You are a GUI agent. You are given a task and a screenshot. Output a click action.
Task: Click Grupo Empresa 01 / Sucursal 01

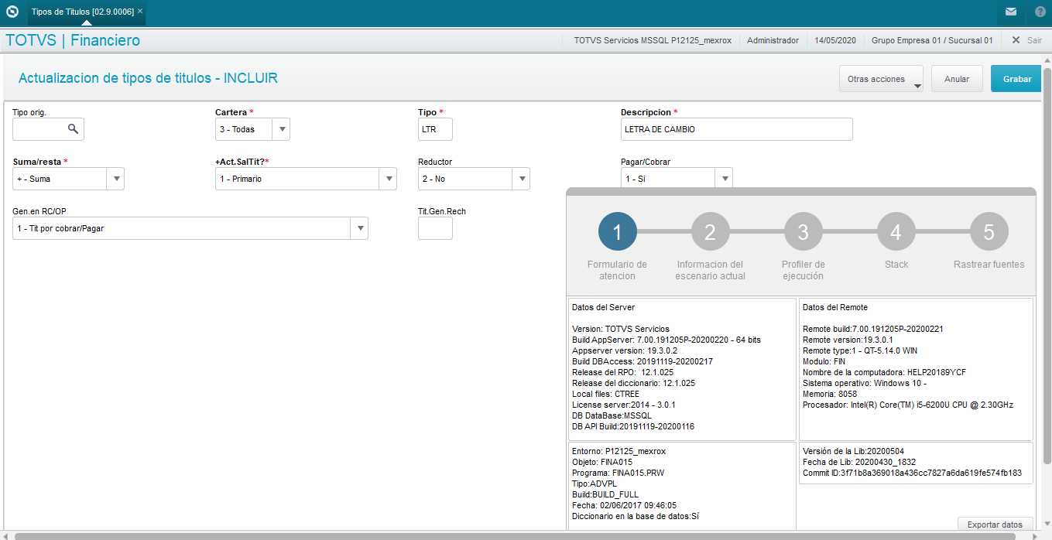coord(932,40)
